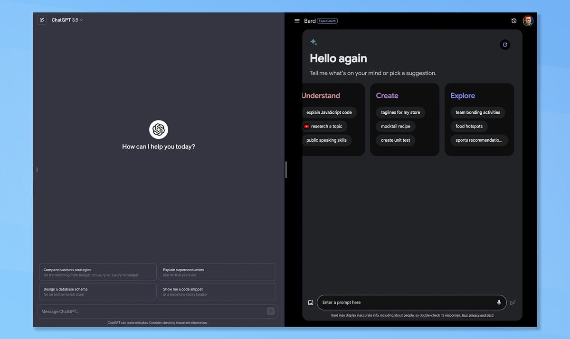Click the "Enter a prompt here" input field
This screenshot has width=570, height=339.
click(x=408, y=302)
